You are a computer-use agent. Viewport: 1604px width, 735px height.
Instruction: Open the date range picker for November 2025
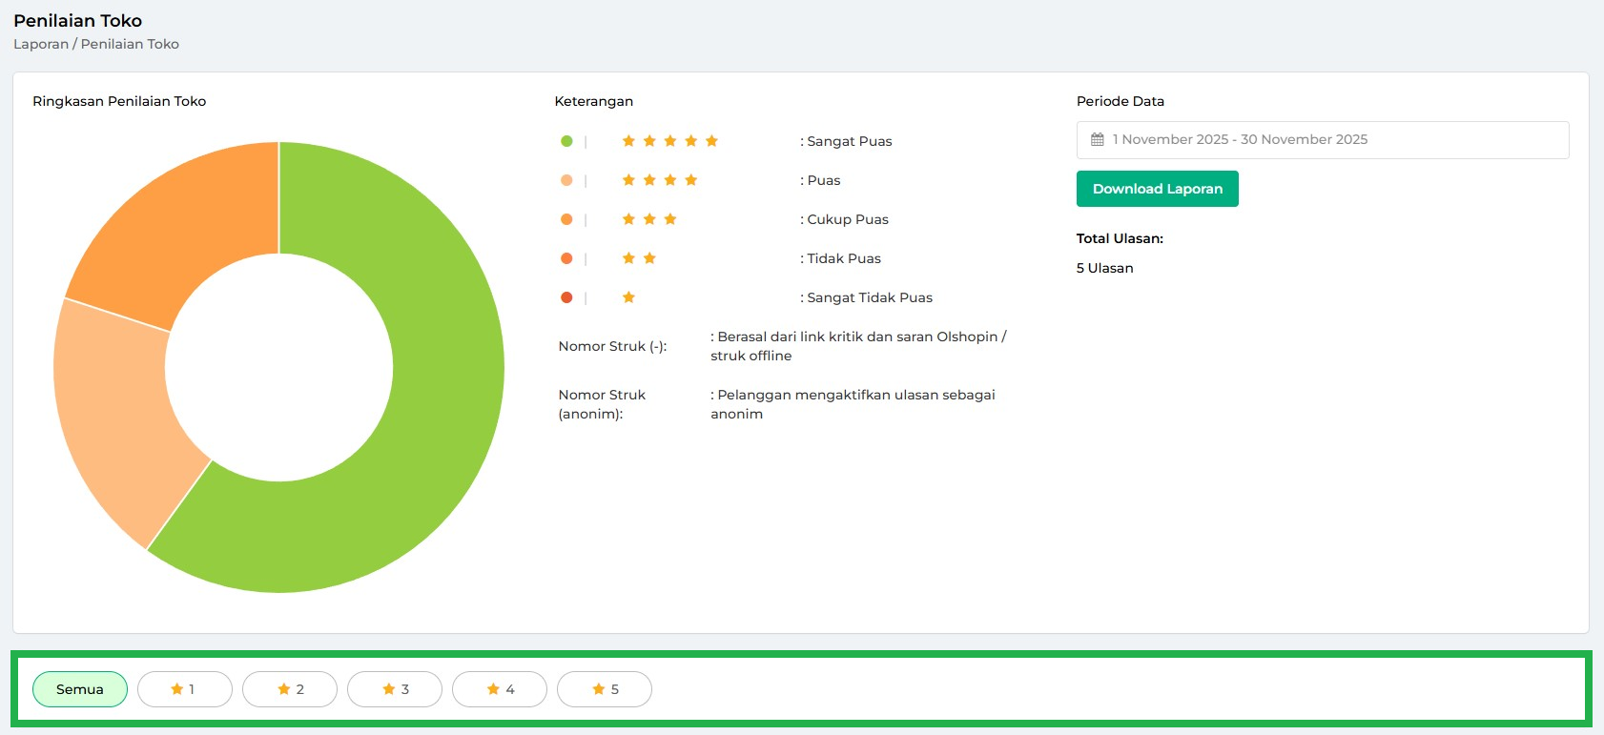[x=1322, y=140]
